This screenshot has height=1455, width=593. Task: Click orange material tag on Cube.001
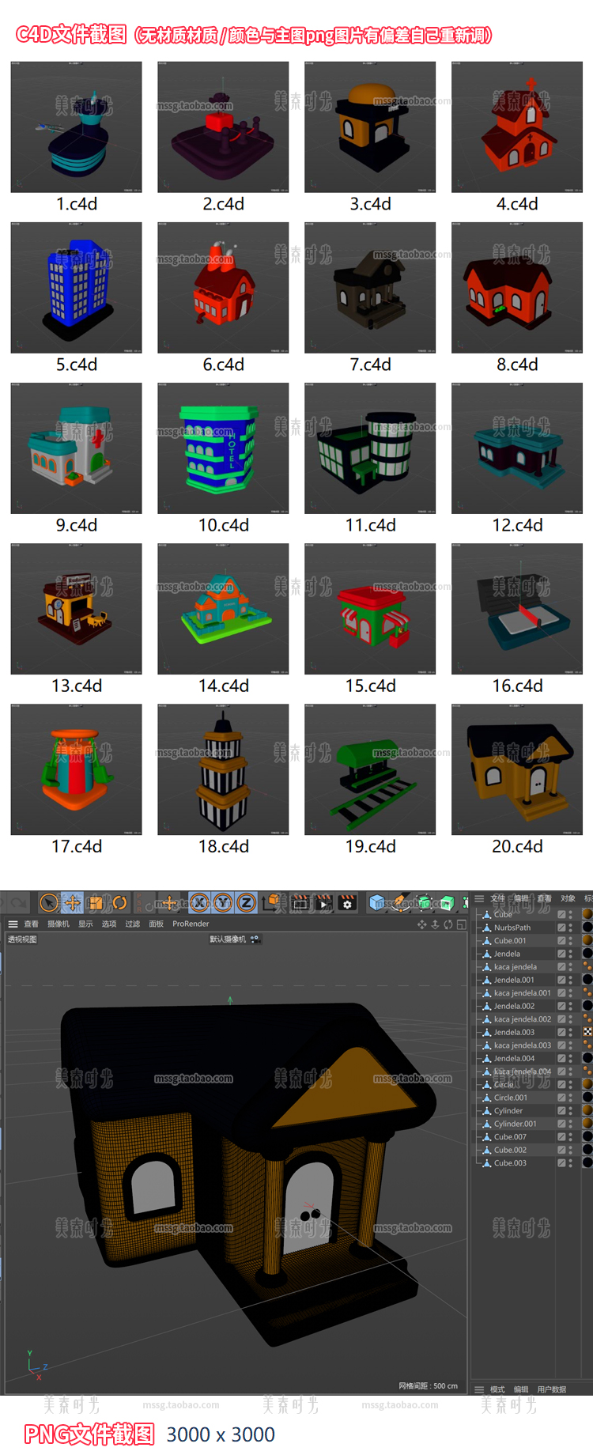[587, 941]
